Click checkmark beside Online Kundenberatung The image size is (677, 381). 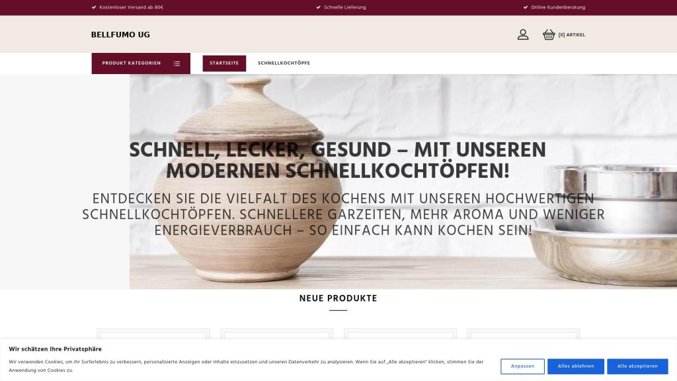[526, 7]
